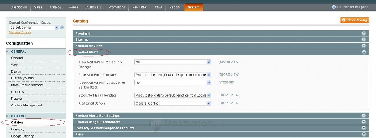
Task: Open the CMS menu
Action: point(158,7)
